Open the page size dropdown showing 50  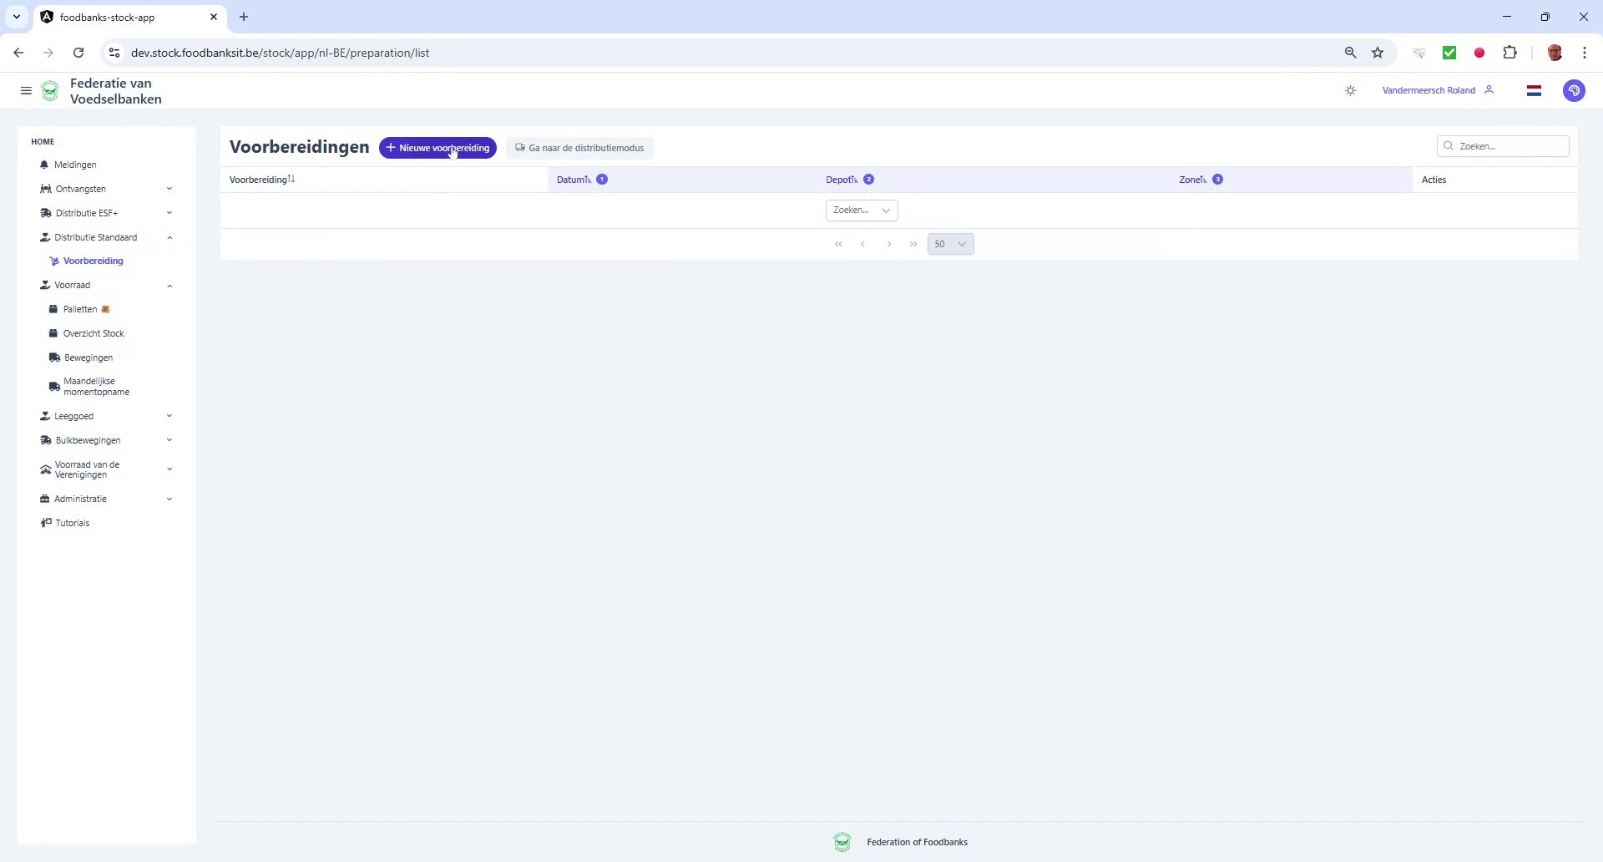[x=950, y=244]
